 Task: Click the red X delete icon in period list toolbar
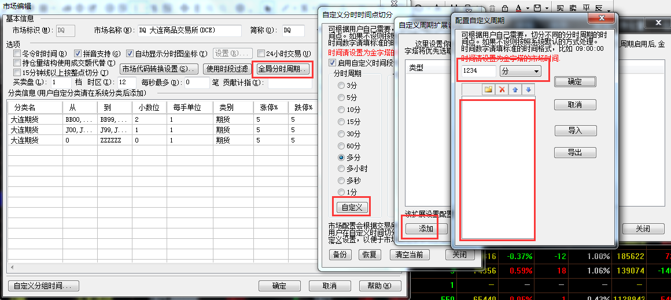pos(502,89)
